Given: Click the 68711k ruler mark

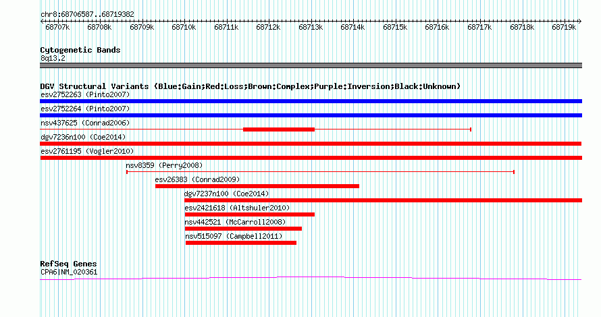Looking at the screenshot, I should pyautogui.click(x=226, y=27).
